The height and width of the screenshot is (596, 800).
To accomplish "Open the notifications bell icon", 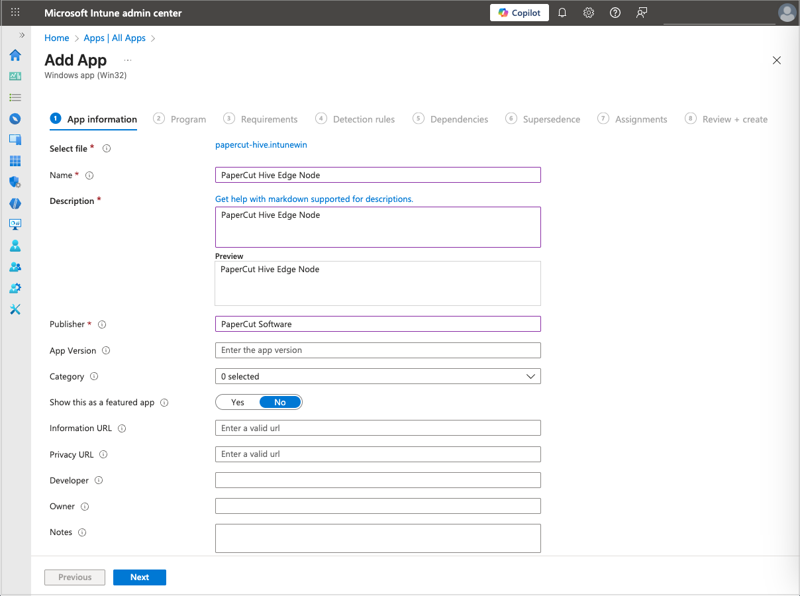I will point(562,13).
